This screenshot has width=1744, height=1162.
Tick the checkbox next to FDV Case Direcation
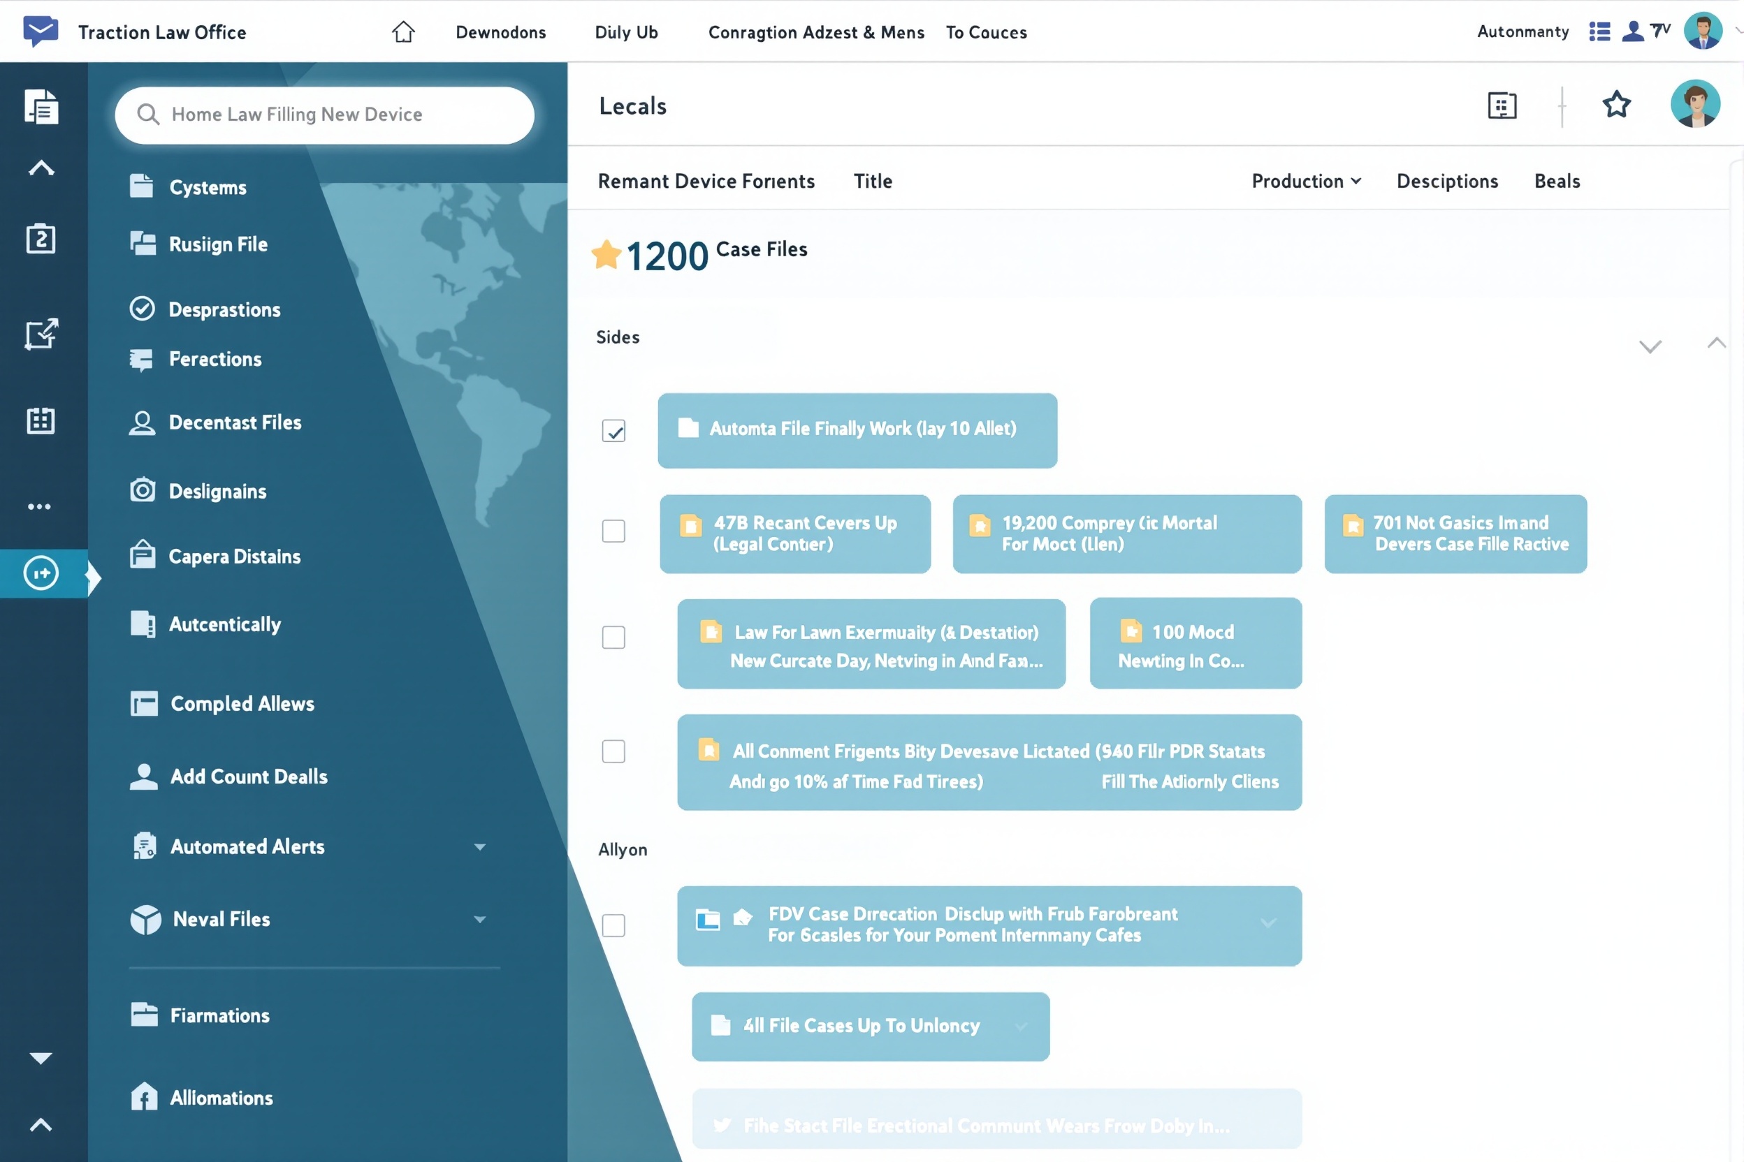613,925
